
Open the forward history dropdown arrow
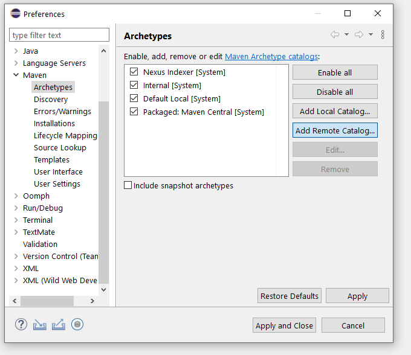coord(371,35)
